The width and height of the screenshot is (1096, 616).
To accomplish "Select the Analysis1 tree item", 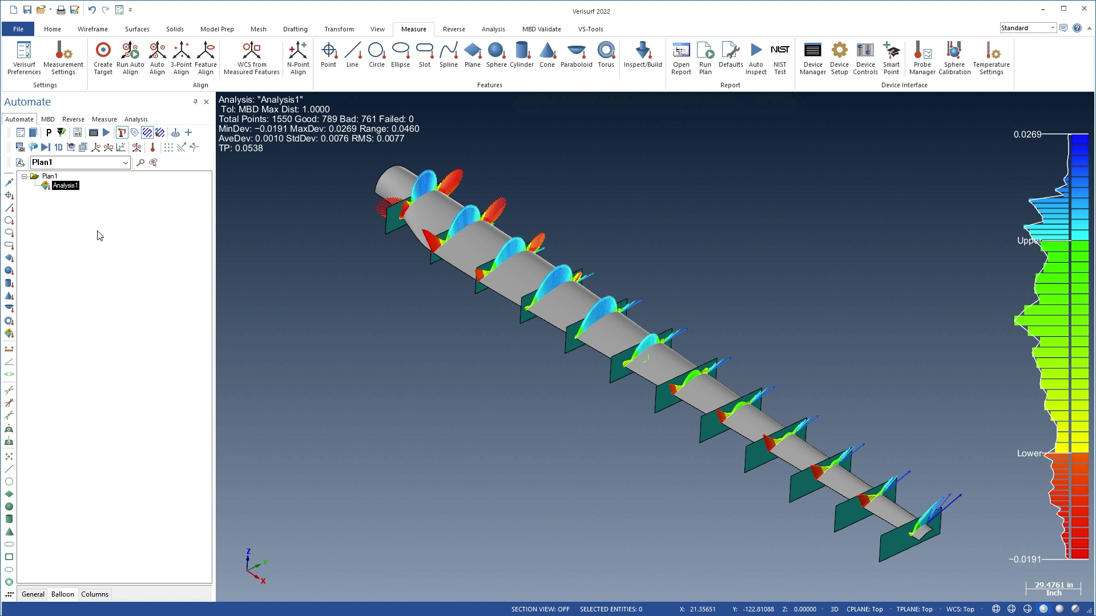I will [x=65, y=185].
